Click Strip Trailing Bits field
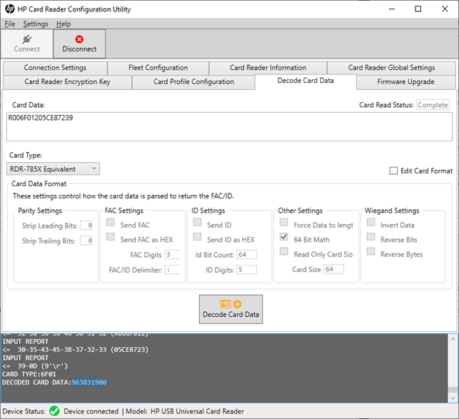459x419 pixels. (x=87, y=241)
